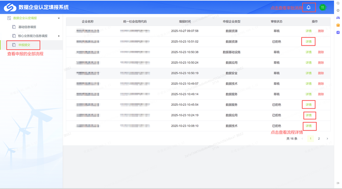Collapse the browser sidebar with bottom arrow
The image size is (342, 189).
(x=338, y=183)
